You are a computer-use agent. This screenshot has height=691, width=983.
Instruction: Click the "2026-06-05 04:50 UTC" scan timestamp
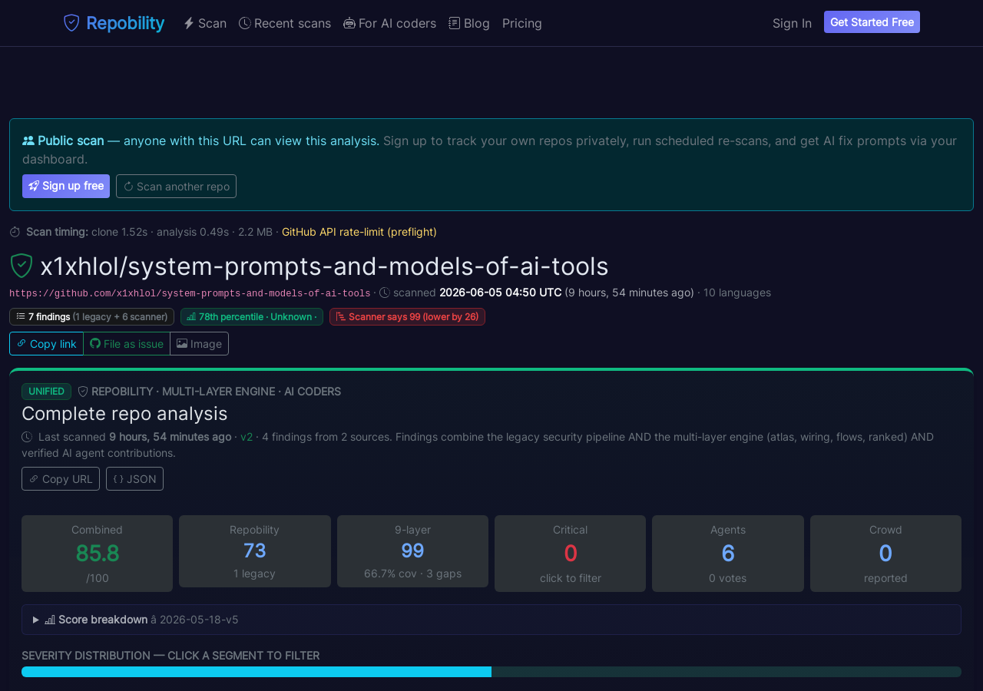pos(501,293)
